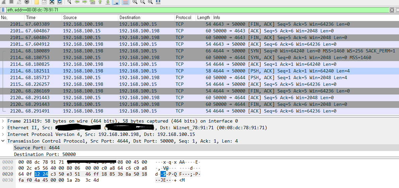Sort by Source column header

[x=90, y=17]
